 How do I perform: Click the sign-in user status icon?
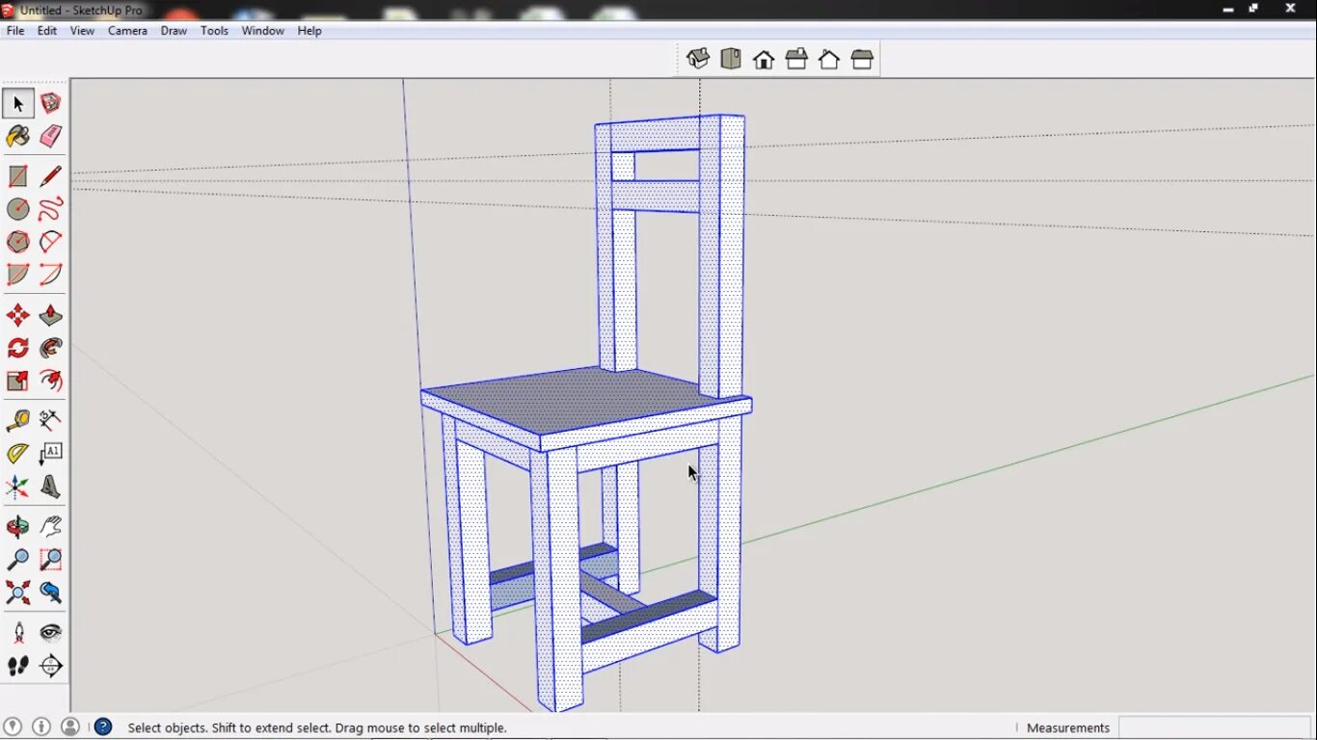70,727
